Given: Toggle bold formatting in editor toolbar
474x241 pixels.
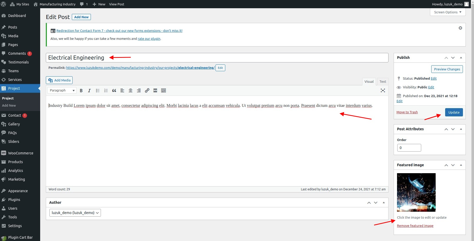Looking at the screenshot, I should tap(81, 90).
